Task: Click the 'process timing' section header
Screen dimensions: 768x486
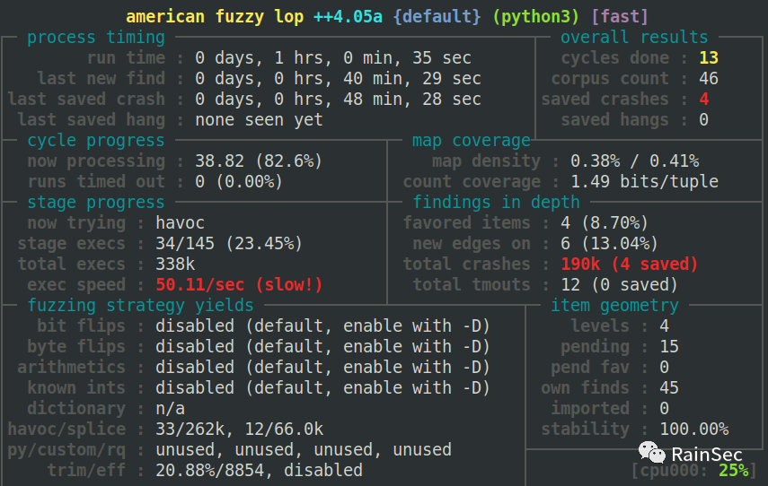Action: click(x=96, y=37)
